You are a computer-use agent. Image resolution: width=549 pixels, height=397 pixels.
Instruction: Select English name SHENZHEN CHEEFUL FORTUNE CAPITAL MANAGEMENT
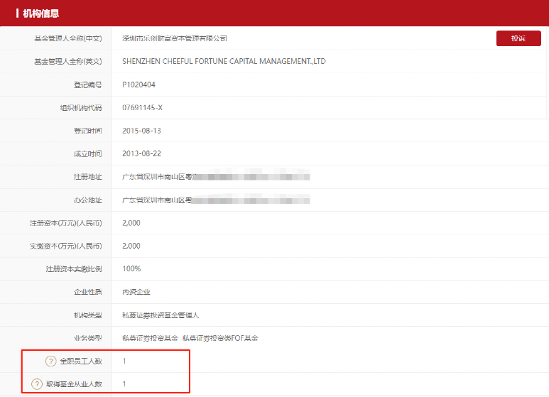[224, 61]
